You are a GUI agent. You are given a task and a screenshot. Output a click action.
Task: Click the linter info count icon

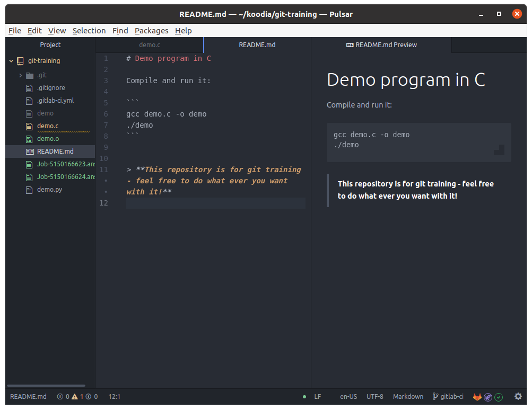pos(89,396)
